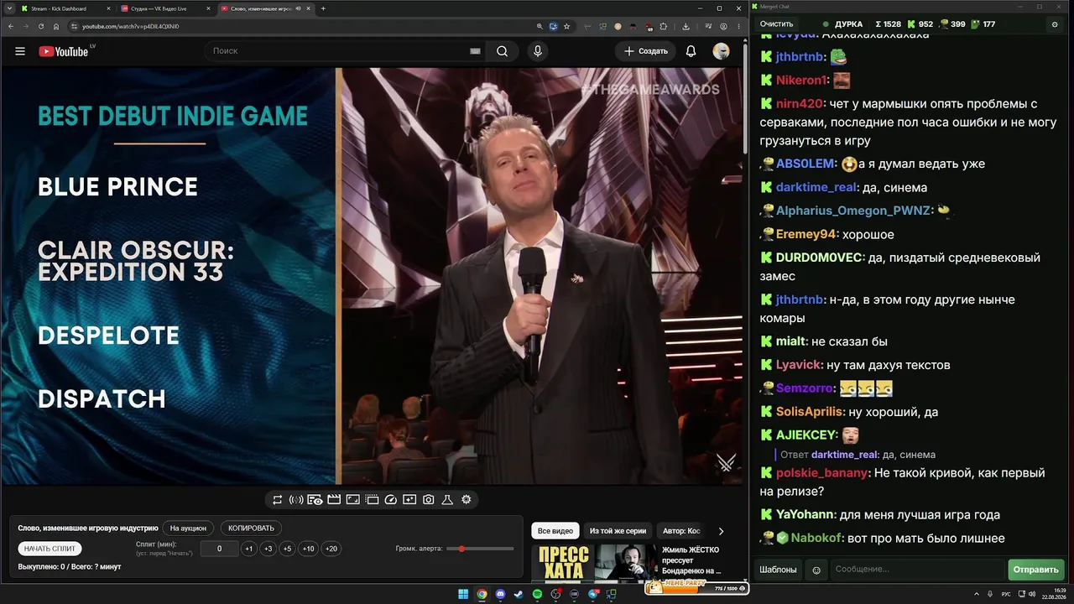Click the broadcast signal icon under the video
The height and width of the screenshot is (604, 1074).
(296, 500)
